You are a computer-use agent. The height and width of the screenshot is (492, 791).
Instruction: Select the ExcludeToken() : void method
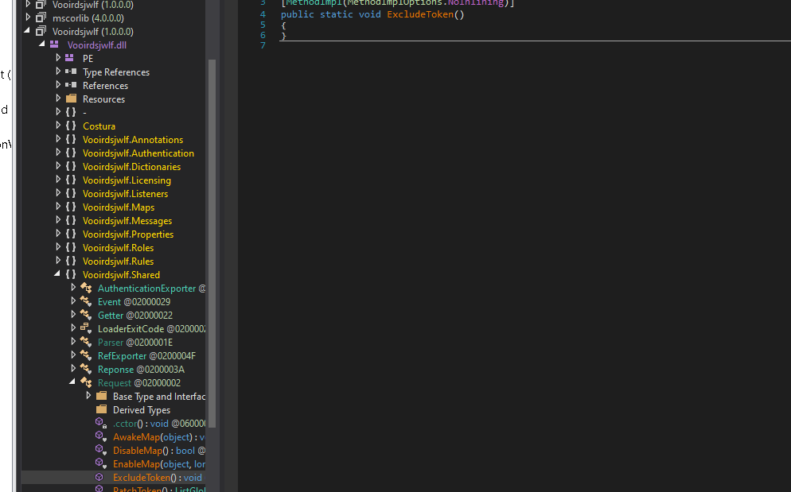tap(158, 478)
